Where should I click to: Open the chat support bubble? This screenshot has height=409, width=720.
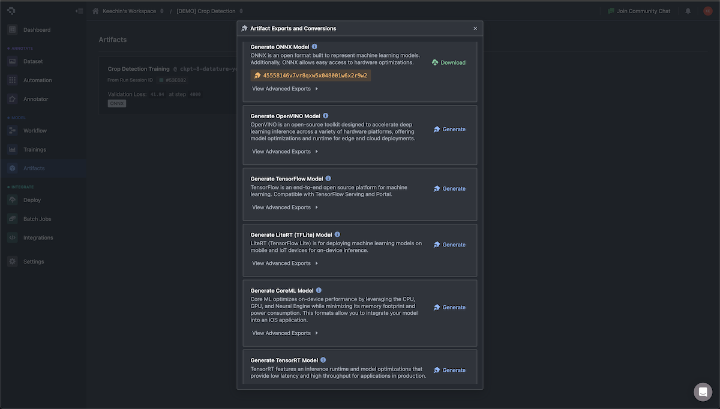pos(703,392)
